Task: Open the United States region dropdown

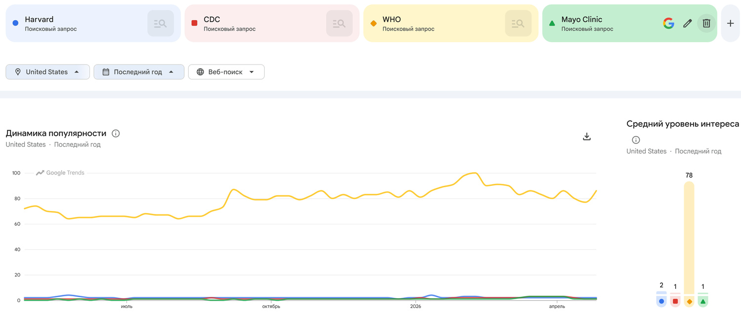Action: [47, 71]
